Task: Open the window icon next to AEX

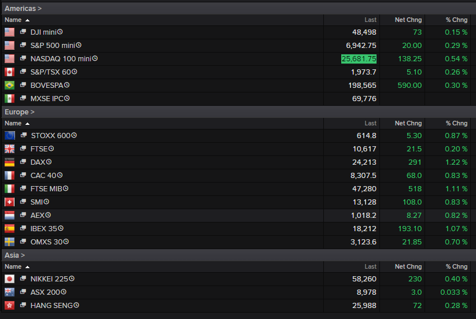Action: (23, 214)
